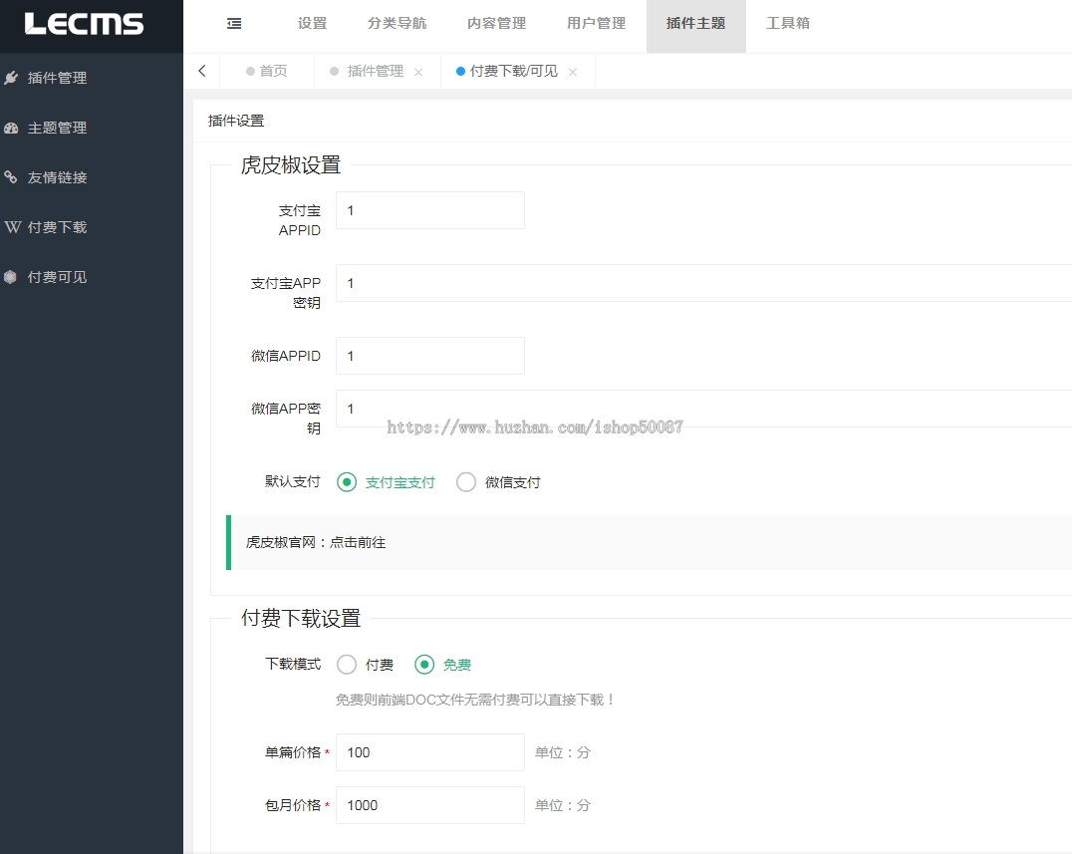1072x854 pixels.
Task: Click the tab scroll left arrow
Action: tap(201, 71)
